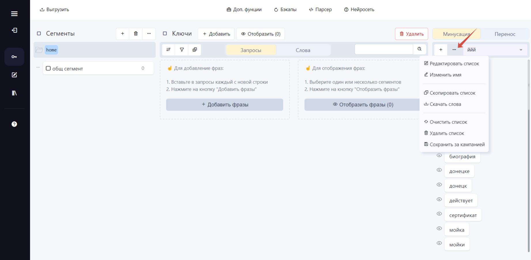Click the Добавить фразы button
The image size is (531, 260).
(x=225, y=105)
